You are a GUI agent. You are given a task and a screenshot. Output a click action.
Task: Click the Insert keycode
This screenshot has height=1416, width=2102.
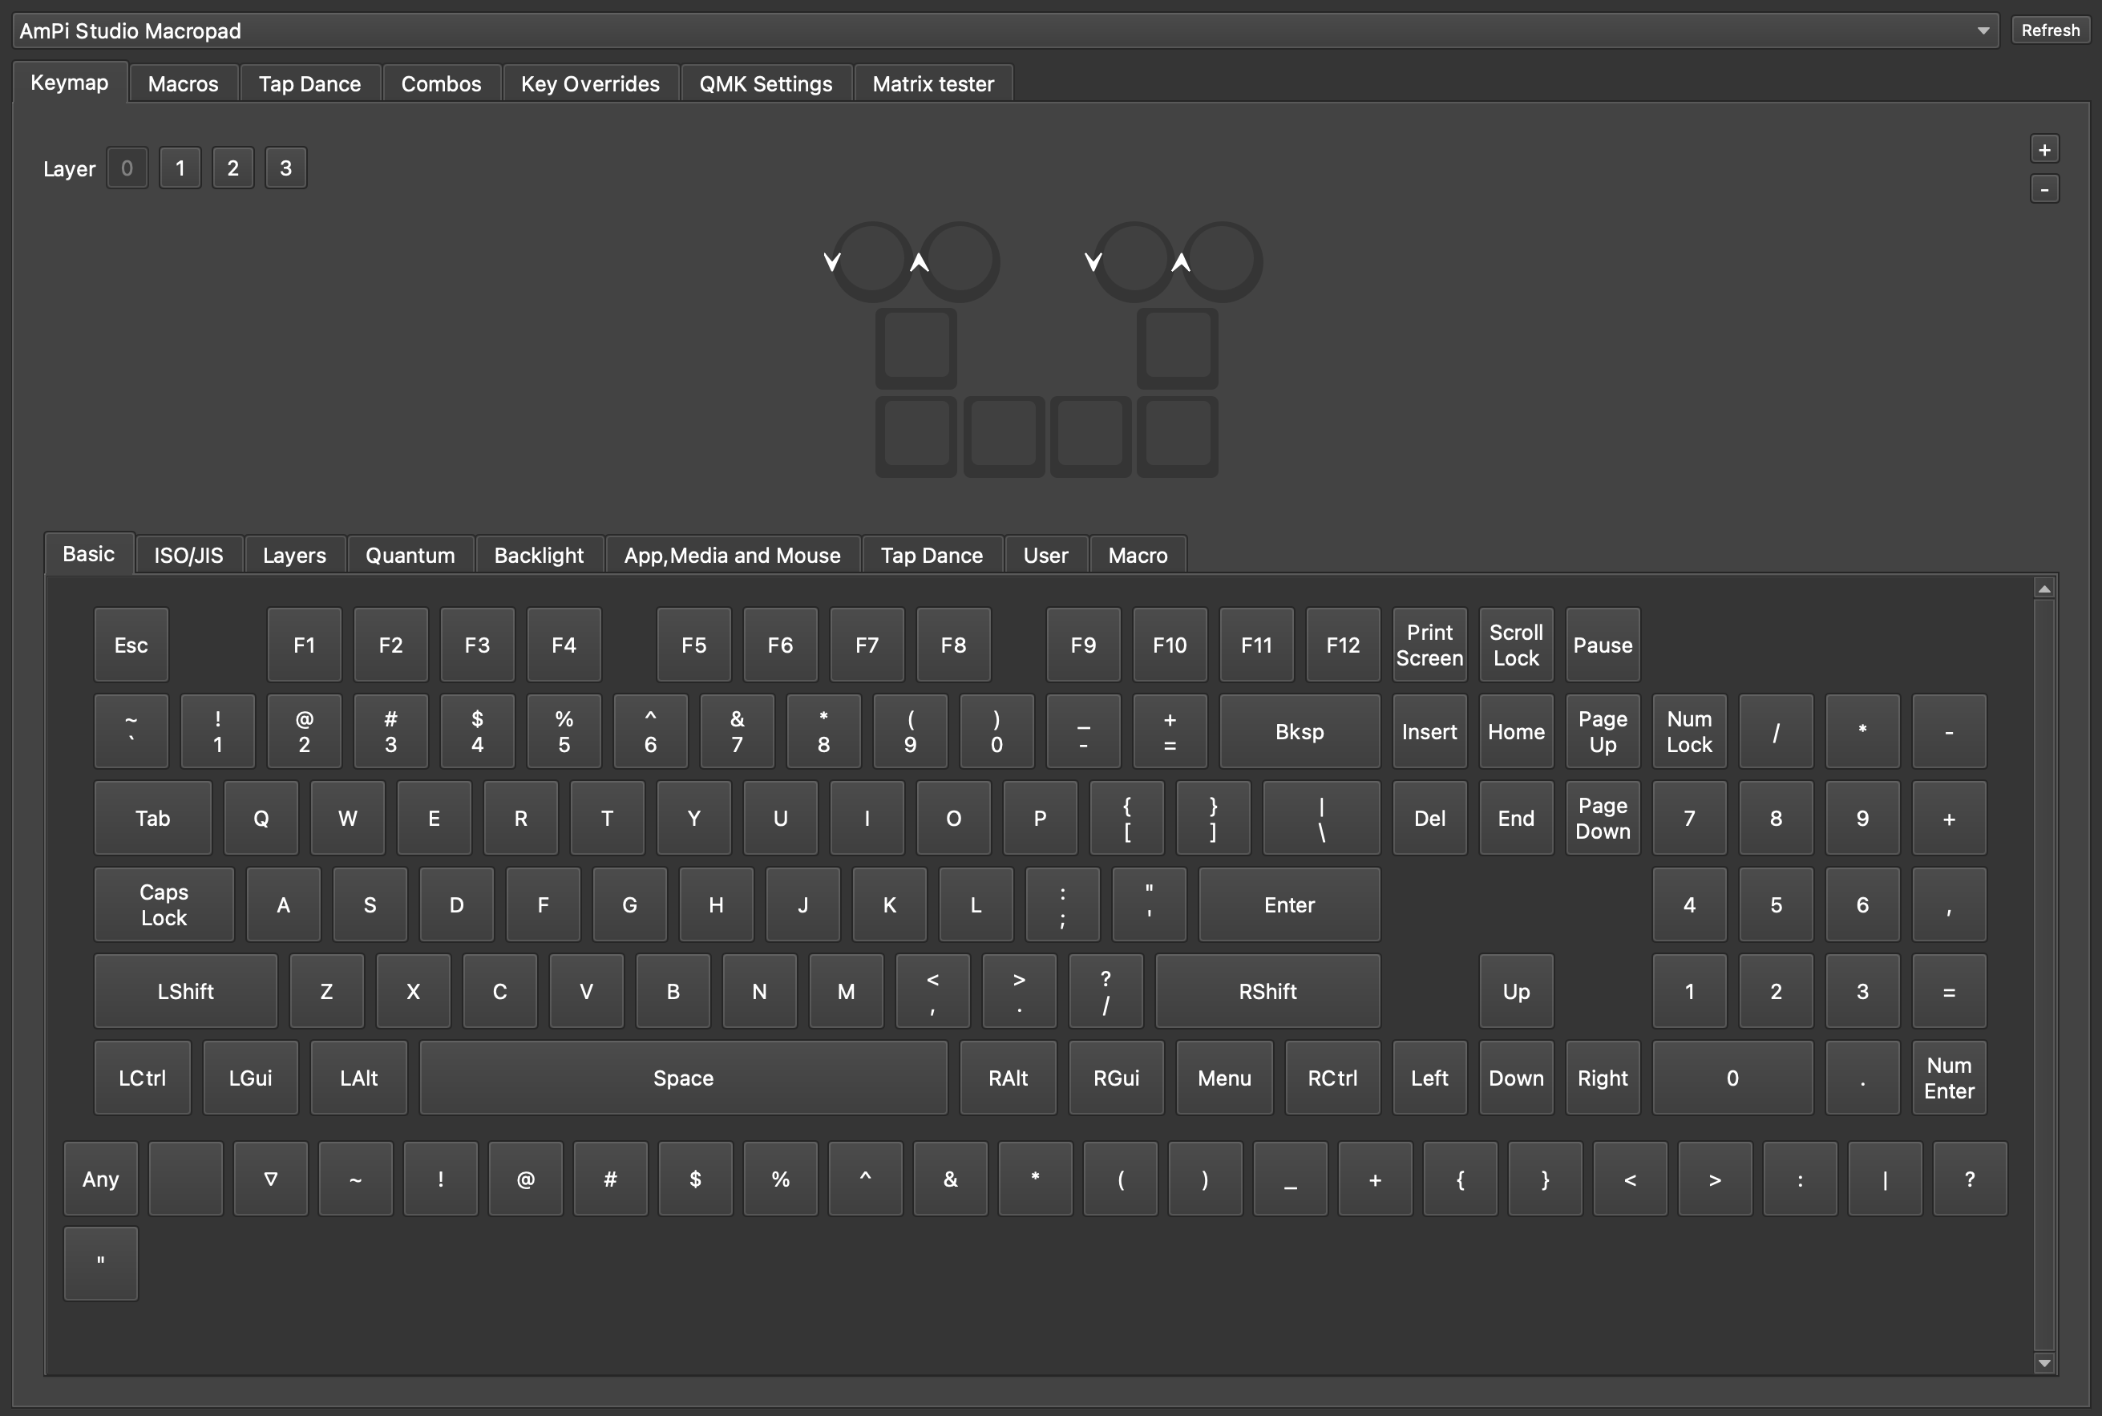pyautogui.click(x=1429, y=731)
